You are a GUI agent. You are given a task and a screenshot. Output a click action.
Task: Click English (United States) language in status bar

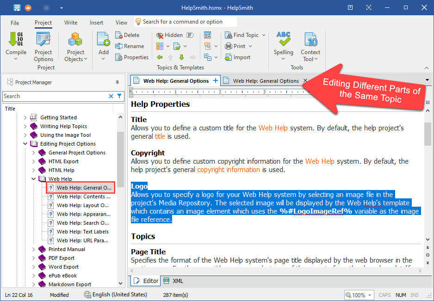pyautogui.click(x=115, y=295)
